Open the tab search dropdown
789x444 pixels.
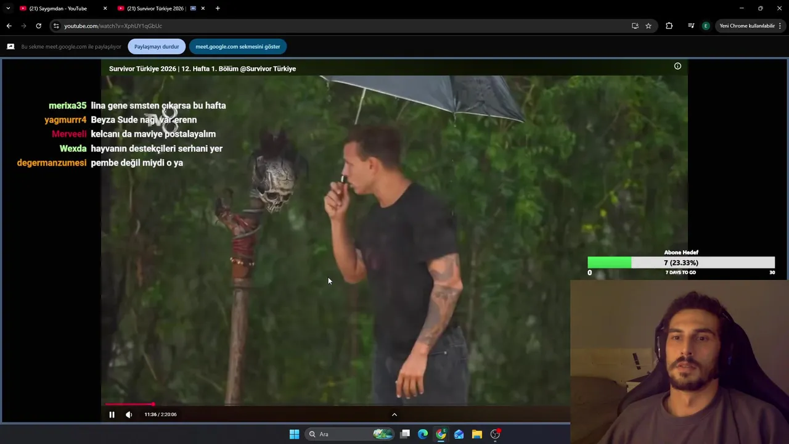8,9
